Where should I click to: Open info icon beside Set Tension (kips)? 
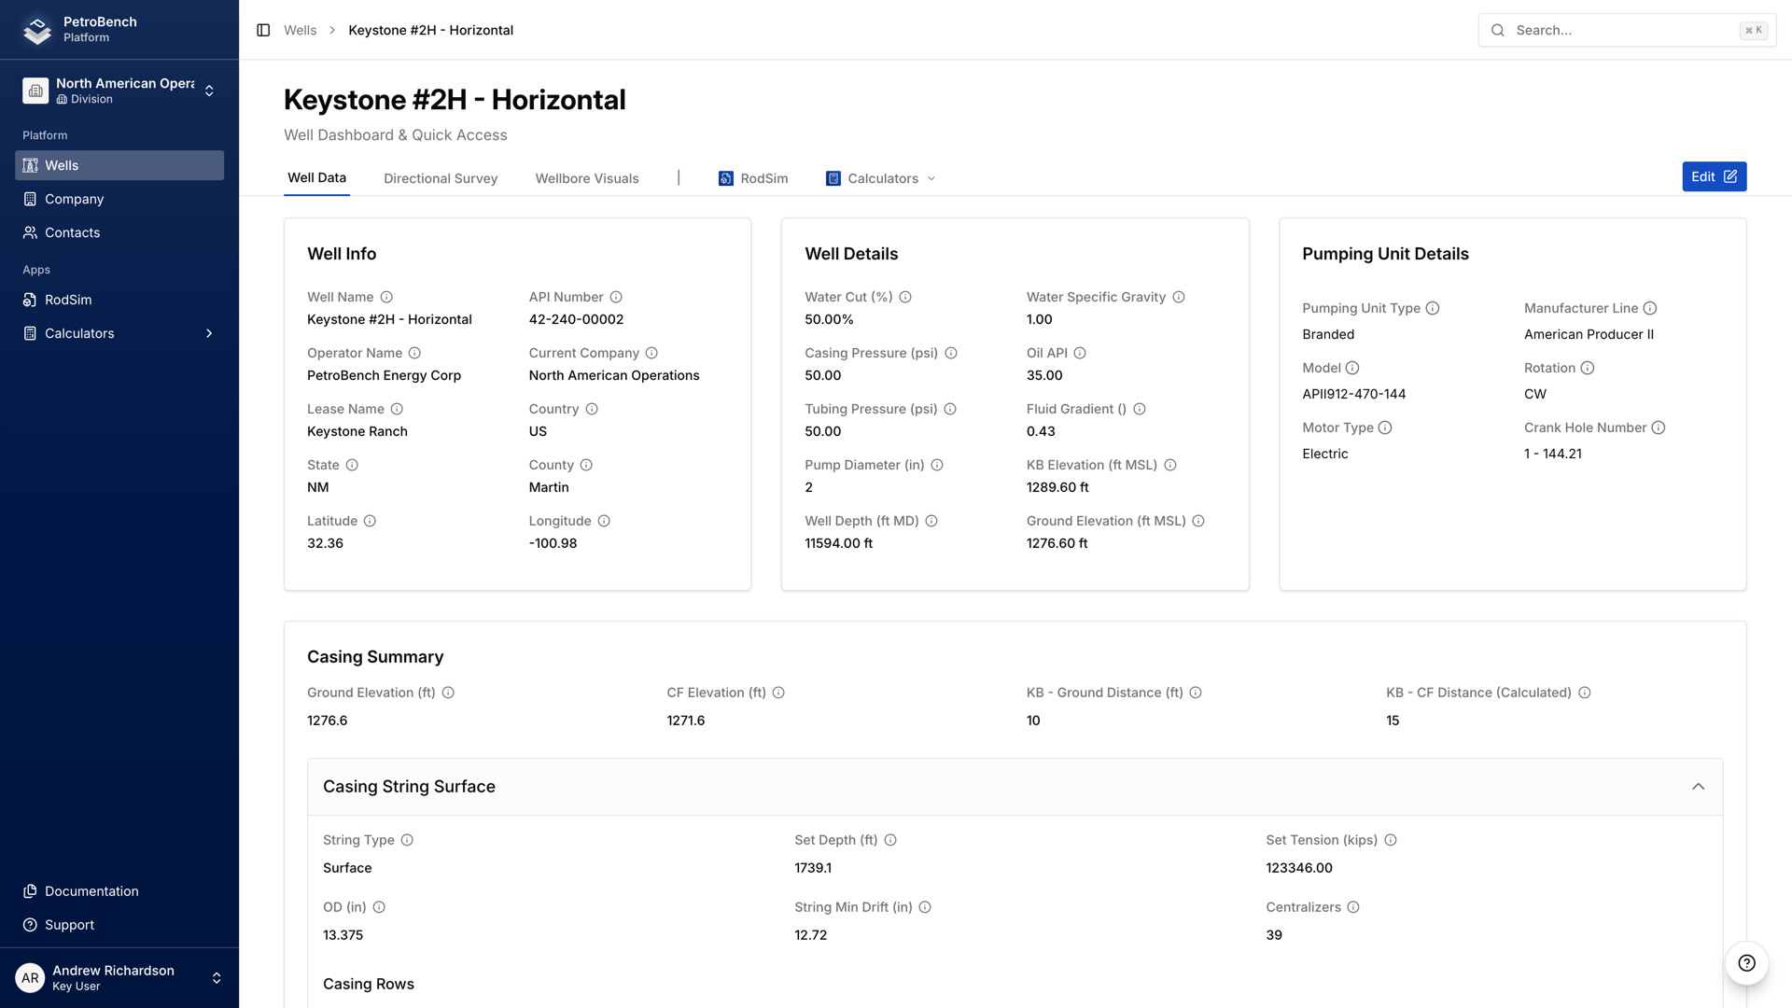(x=1391, y=840)
